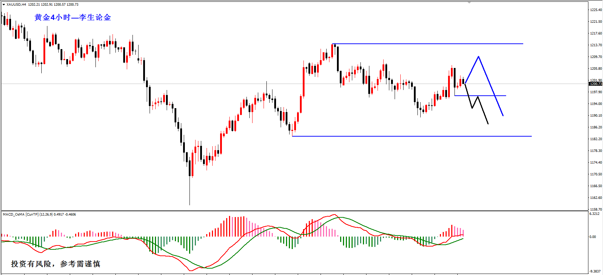603x275 pixels.
Task: Click the gray chart shift marker at top
Action: click(469, 2)
